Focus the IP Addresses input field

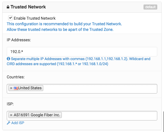[x=82, y=52]
